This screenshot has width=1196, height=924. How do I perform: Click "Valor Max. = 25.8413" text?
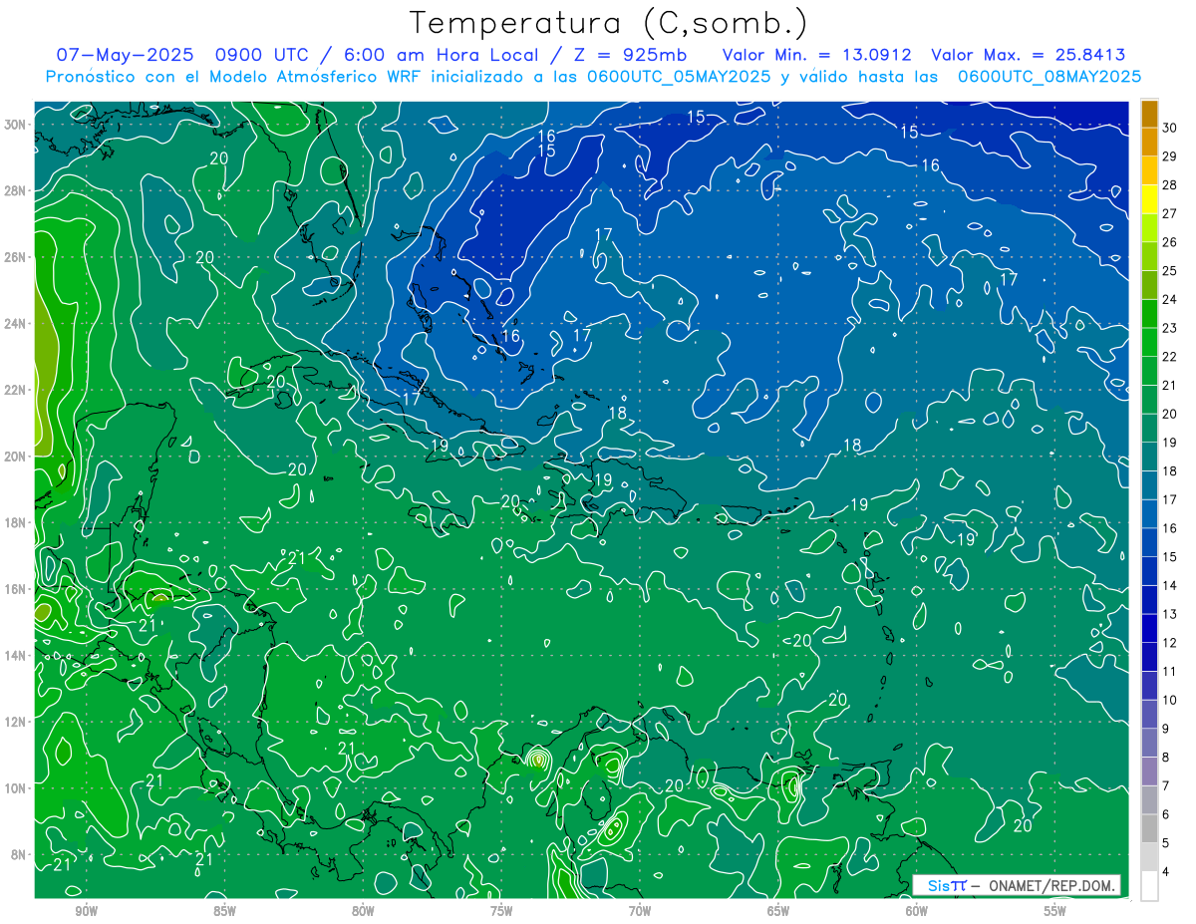[x=1029, y=55]
